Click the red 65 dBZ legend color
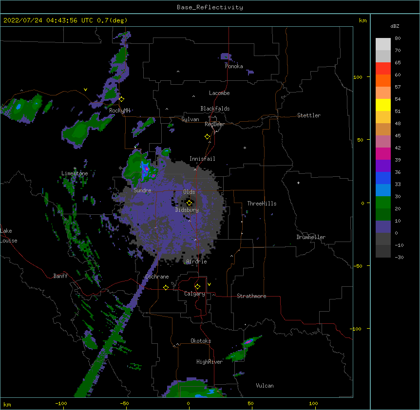Screen dimensions: 420x410 pyautogui.click(x=383, y=69)
